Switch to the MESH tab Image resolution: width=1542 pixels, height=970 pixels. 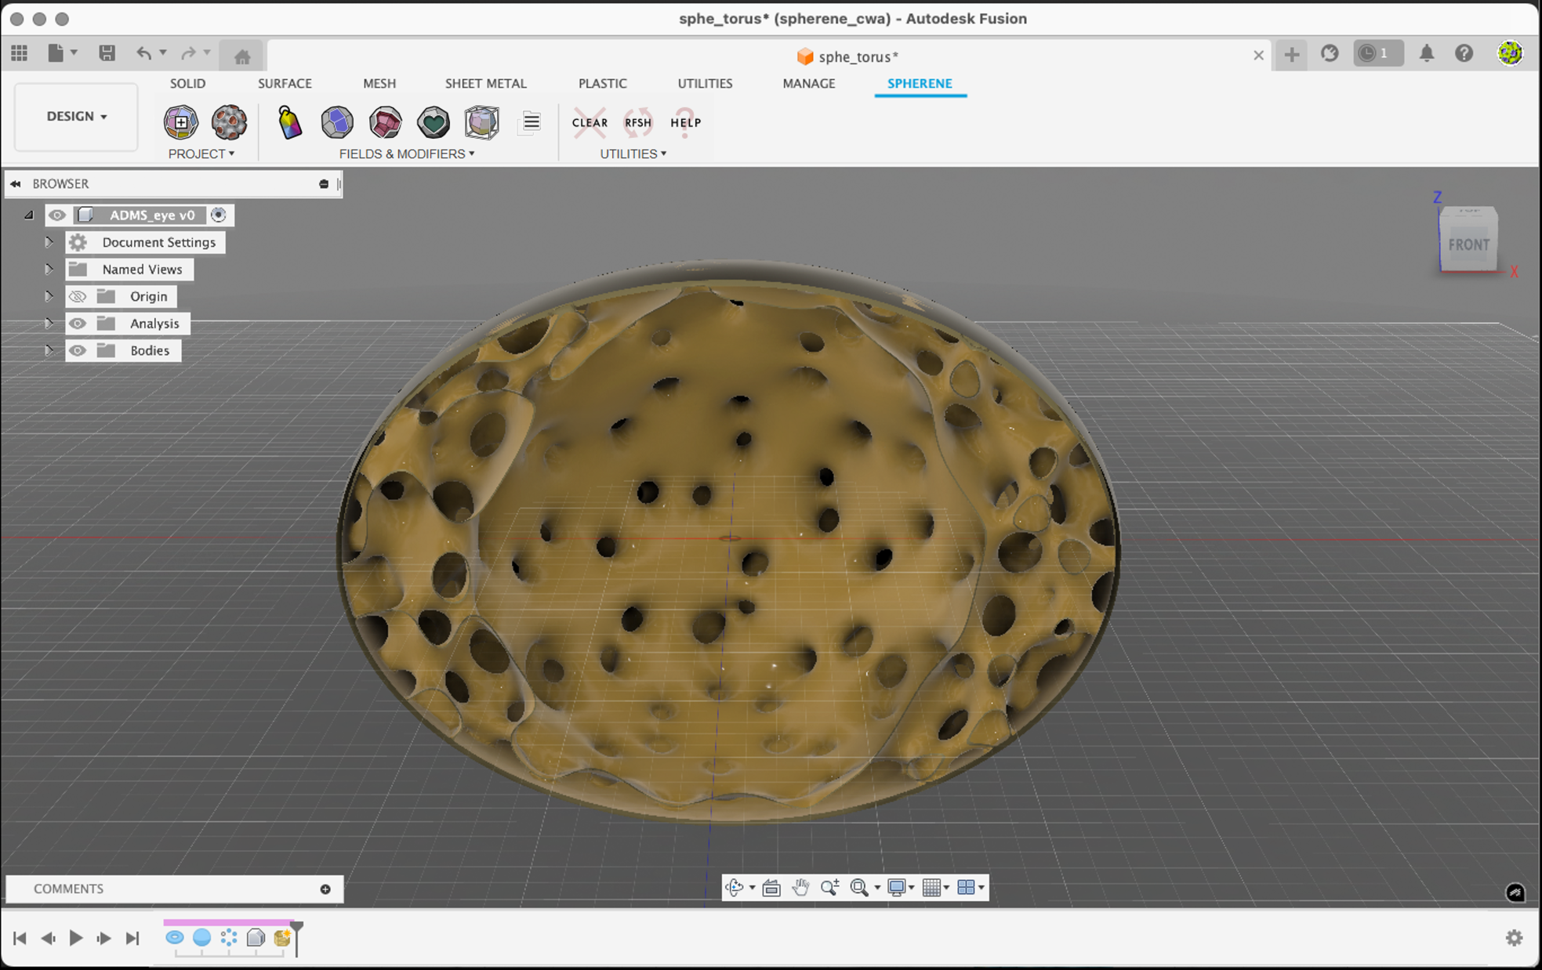379,83
